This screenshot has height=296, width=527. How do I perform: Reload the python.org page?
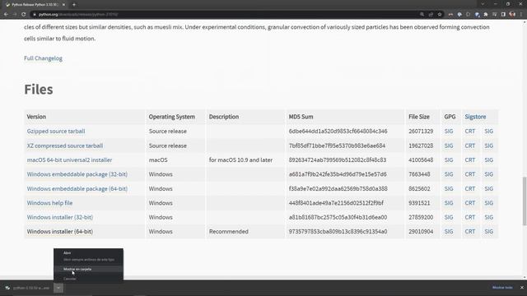tap(24, 15)
